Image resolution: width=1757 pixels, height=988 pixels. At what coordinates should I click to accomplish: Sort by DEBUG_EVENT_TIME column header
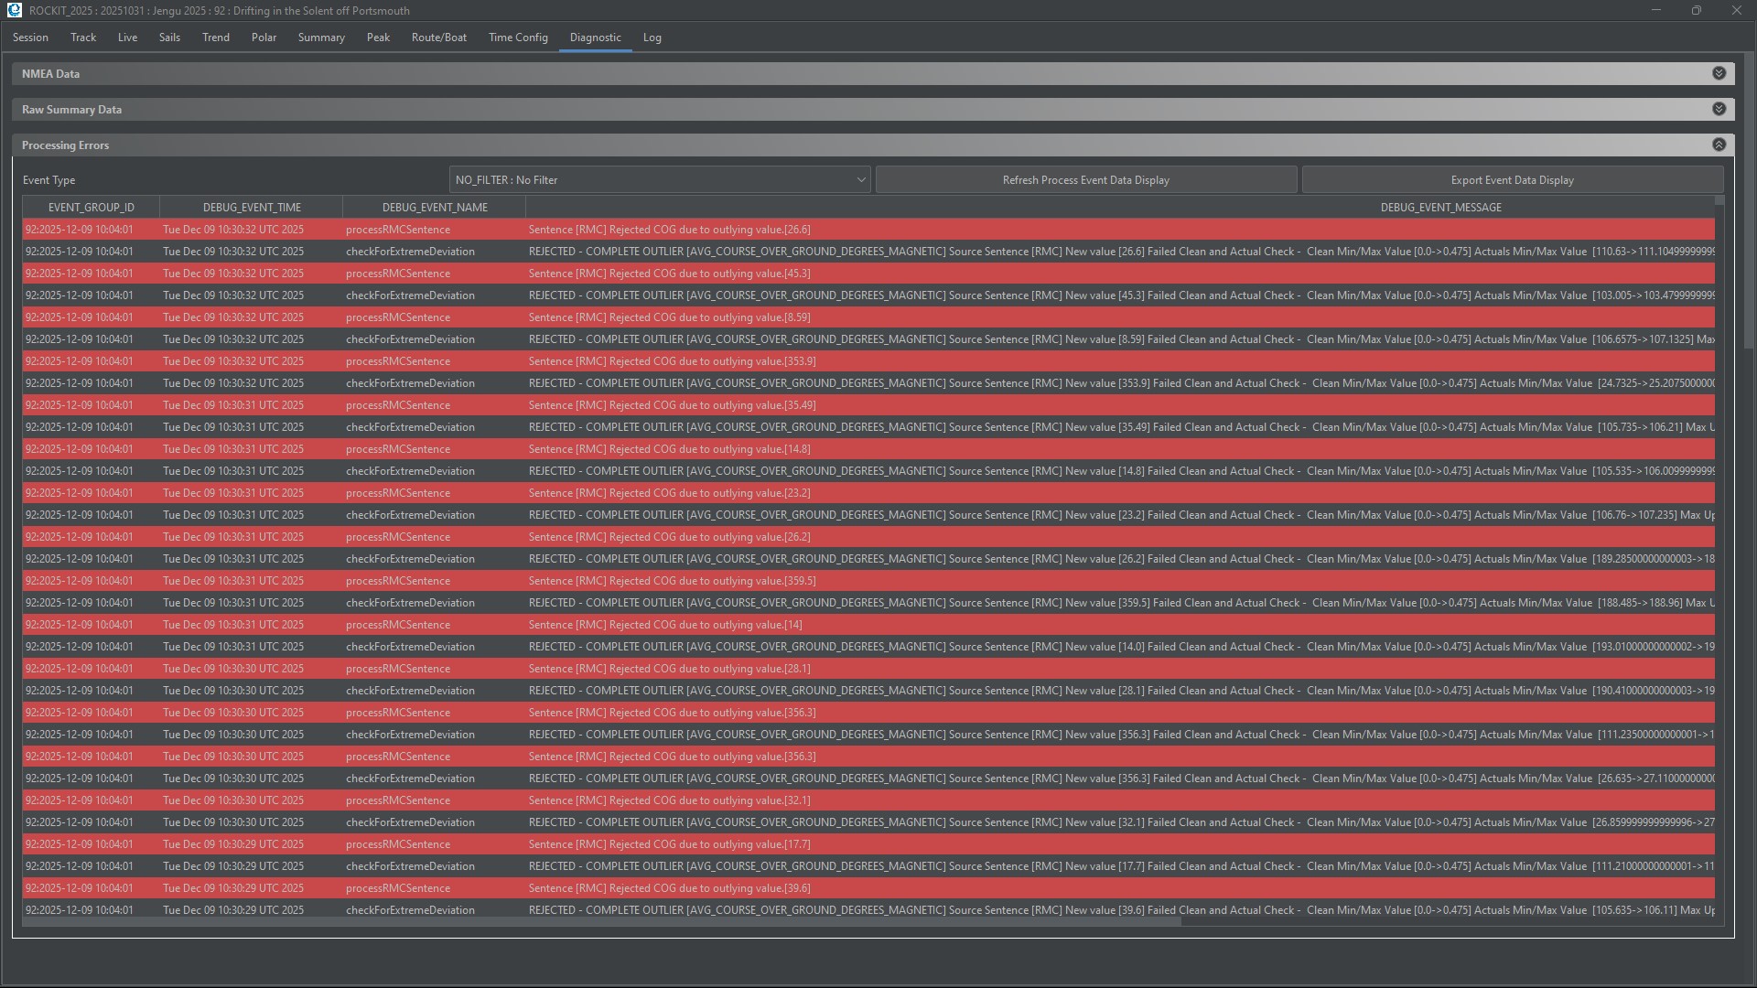pyautogui.click(x=252, y=208)
